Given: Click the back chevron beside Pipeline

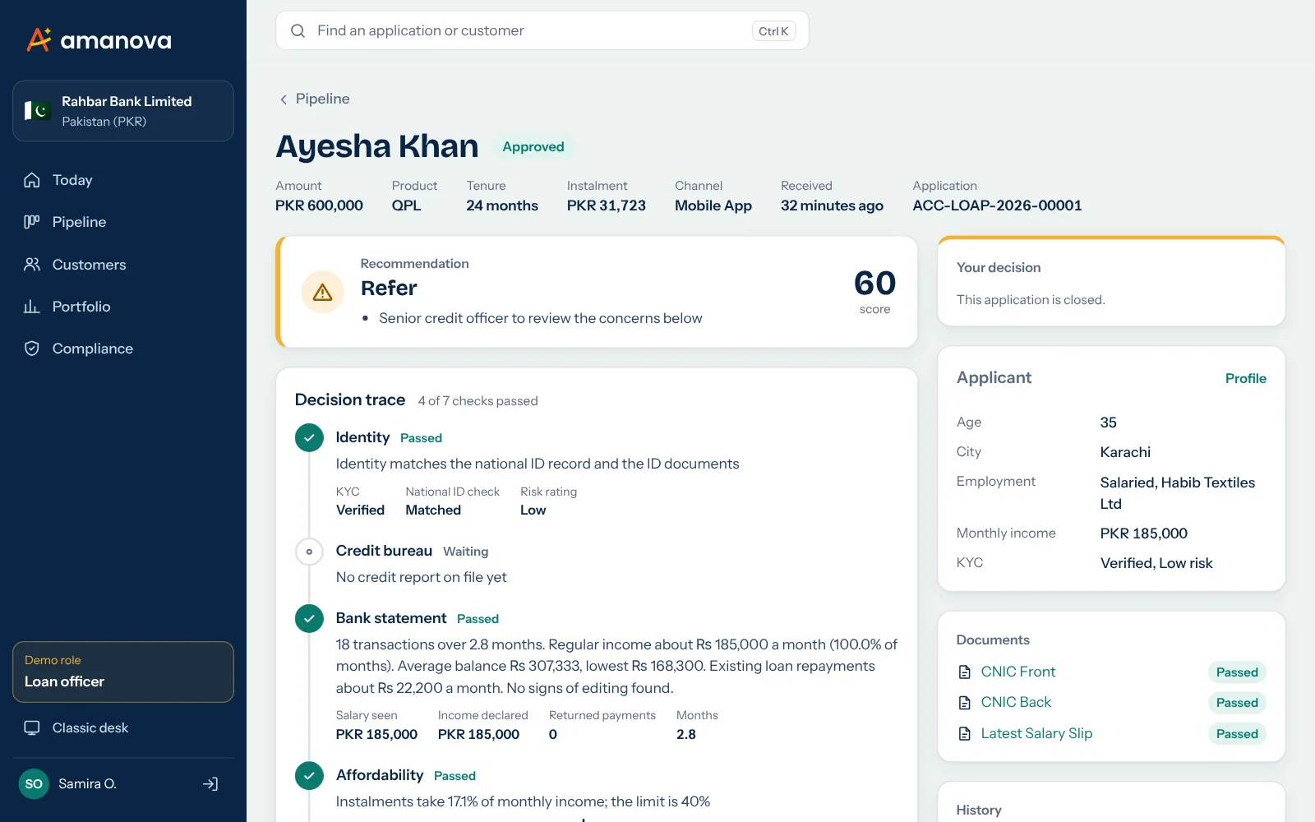Looking at the screenshot, I should coord(284,99).
